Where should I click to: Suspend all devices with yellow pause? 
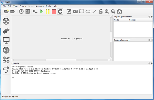(48, 12)
